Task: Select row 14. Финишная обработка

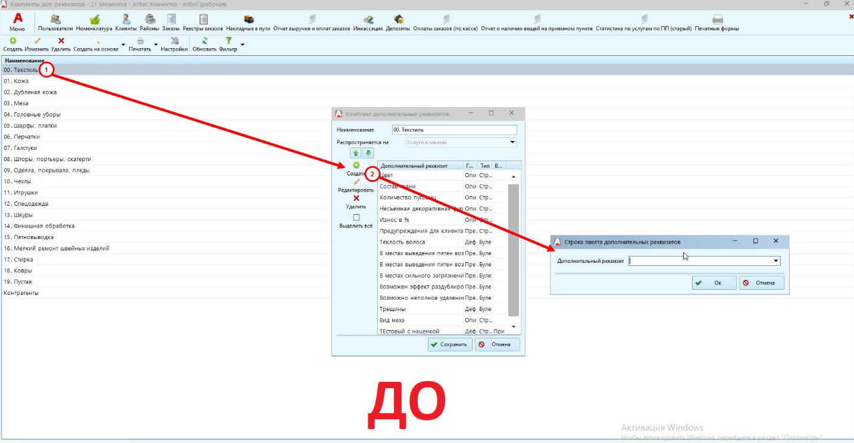Action: coord(427,226)
